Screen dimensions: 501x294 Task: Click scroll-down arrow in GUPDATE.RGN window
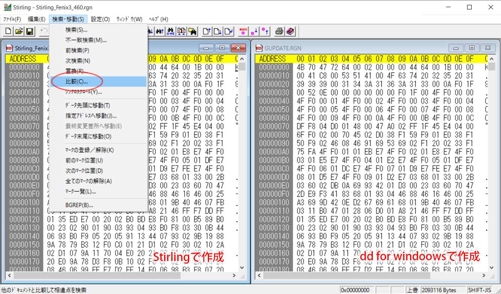[x=492, y=268]
